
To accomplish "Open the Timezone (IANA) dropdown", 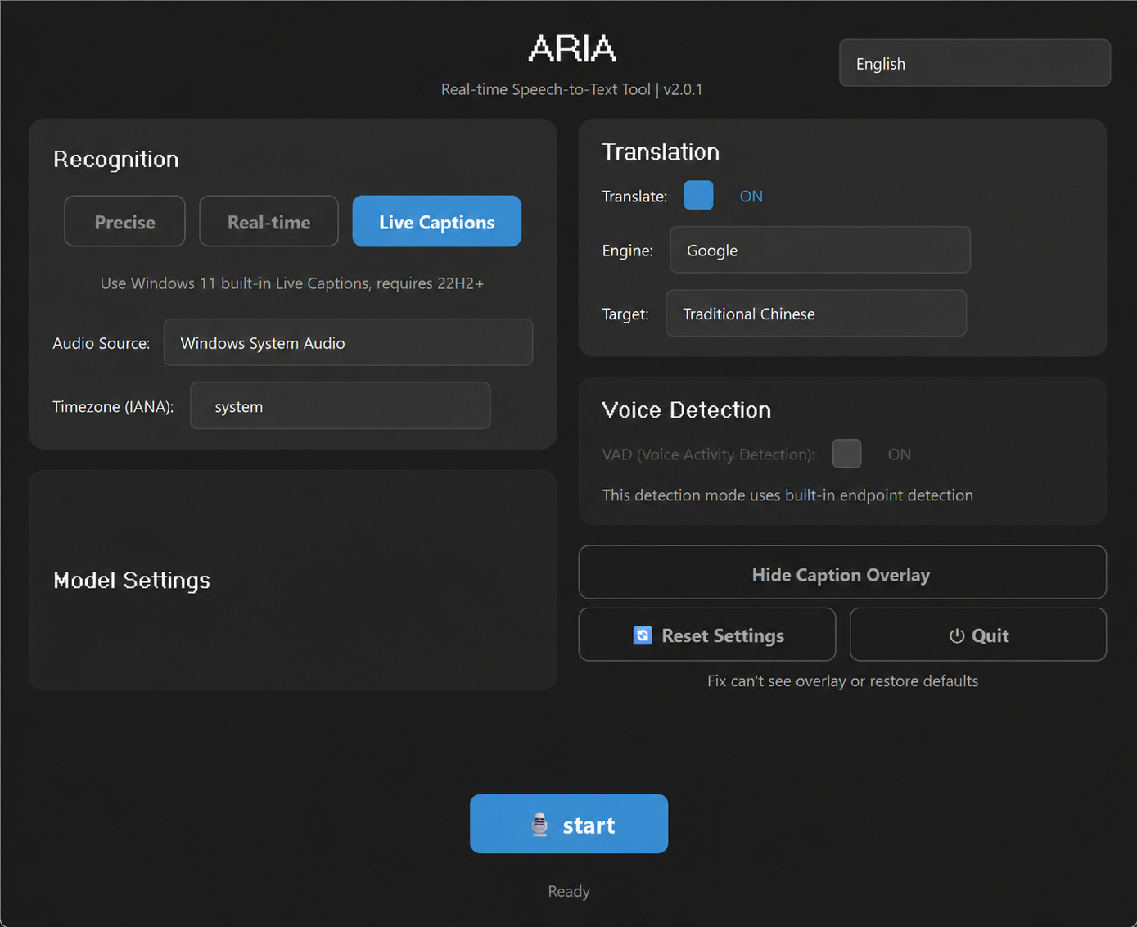I will pos(340,405).
